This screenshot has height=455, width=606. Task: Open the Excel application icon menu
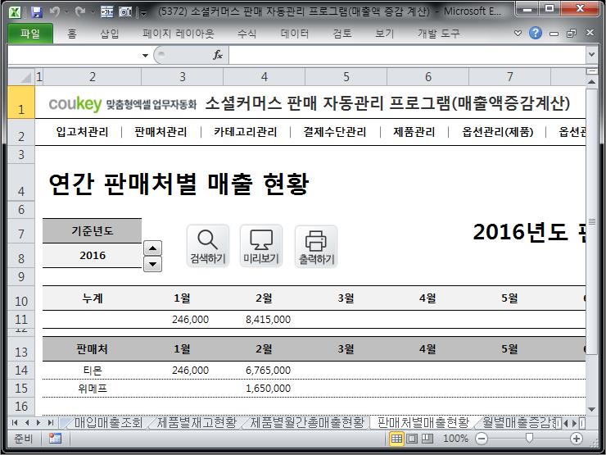tap(15, 12)
